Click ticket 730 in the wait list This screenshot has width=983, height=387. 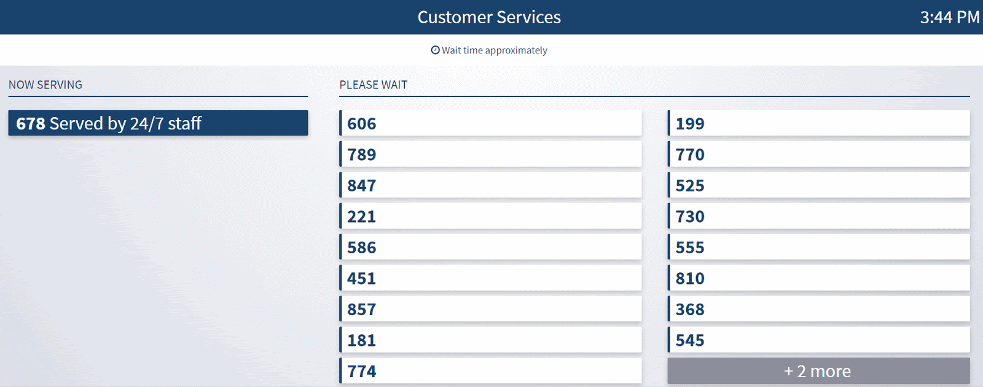click(818, 216)
